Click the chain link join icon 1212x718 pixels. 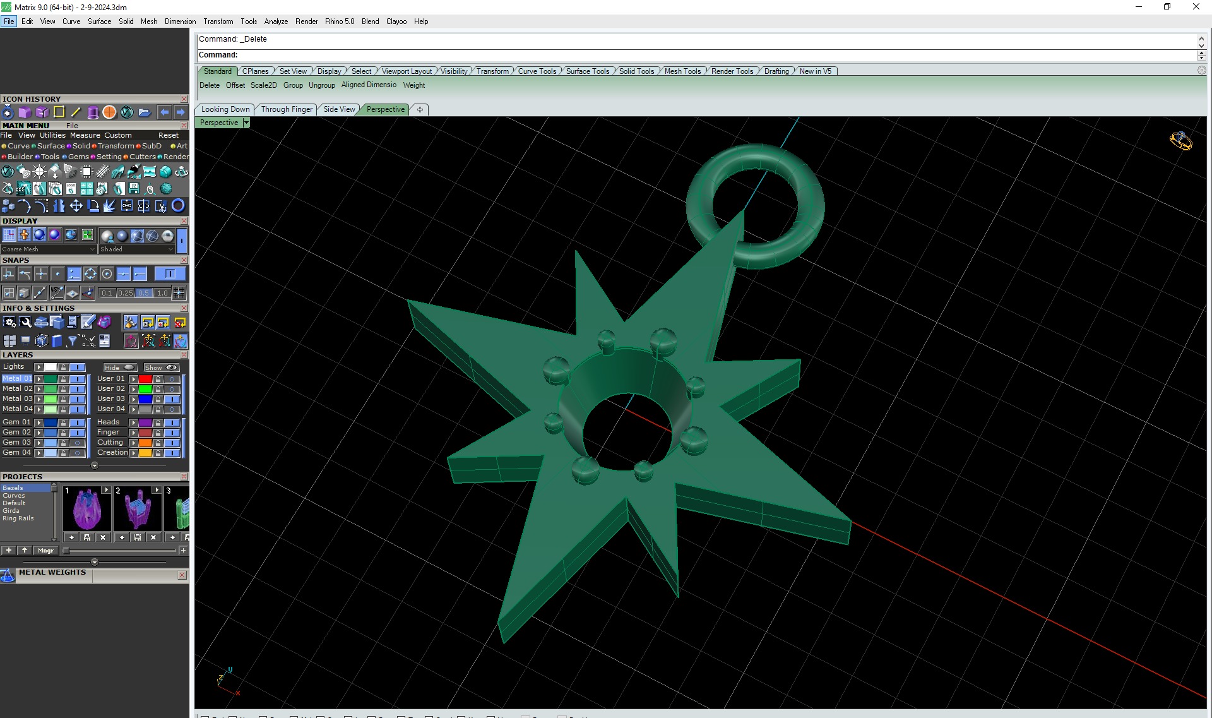127,206
